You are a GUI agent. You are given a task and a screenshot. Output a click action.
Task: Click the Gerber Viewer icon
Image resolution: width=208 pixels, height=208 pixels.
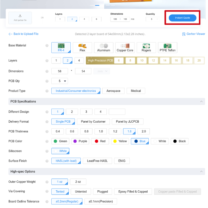point(184,34)
